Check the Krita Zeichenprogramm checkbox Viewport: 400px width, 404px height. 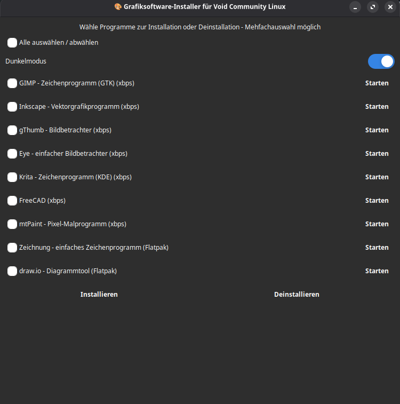click(12, 177)
